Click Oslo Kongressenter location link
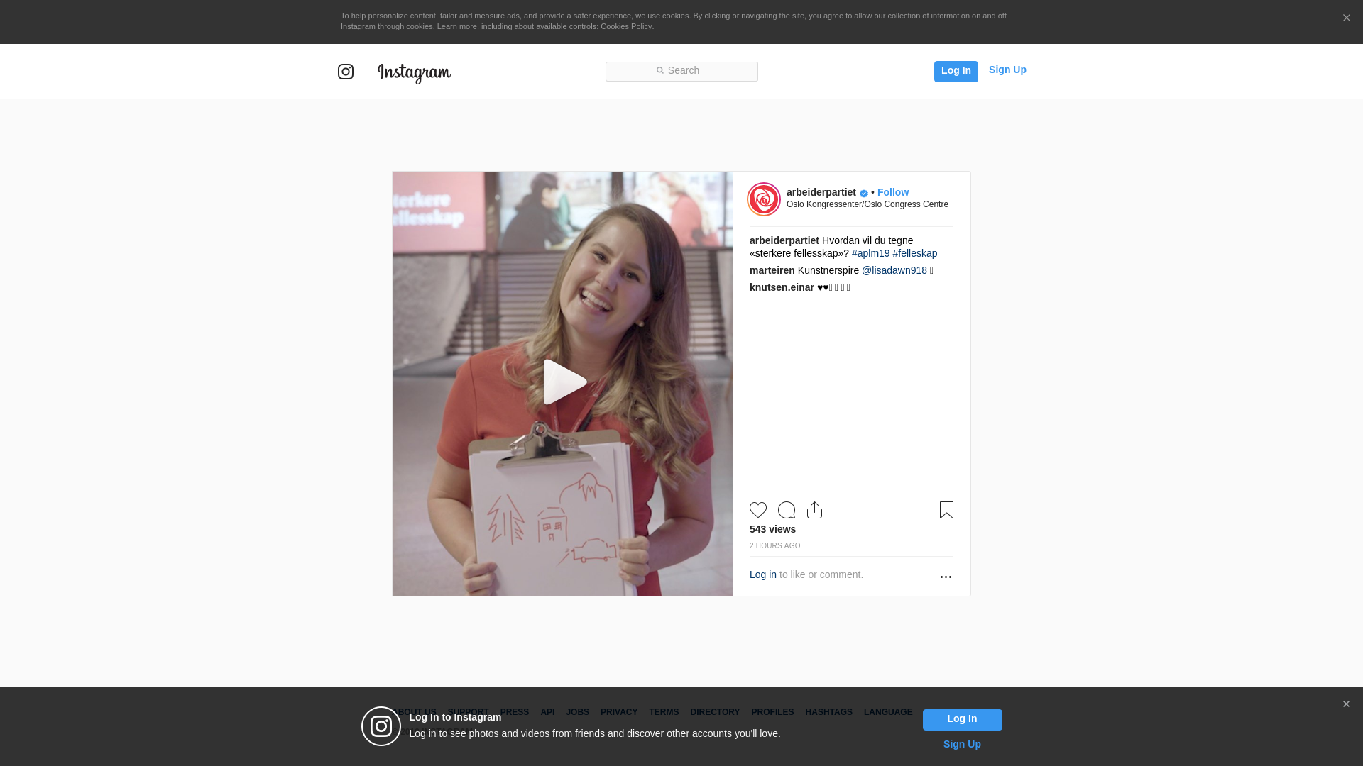Screen dimensions: 1363x766 pos(867,204)
